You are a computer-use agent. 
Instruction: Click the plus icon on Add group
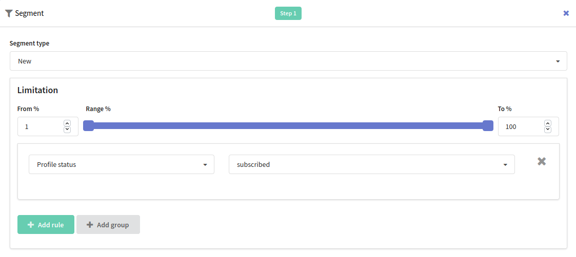click(90, 225)
